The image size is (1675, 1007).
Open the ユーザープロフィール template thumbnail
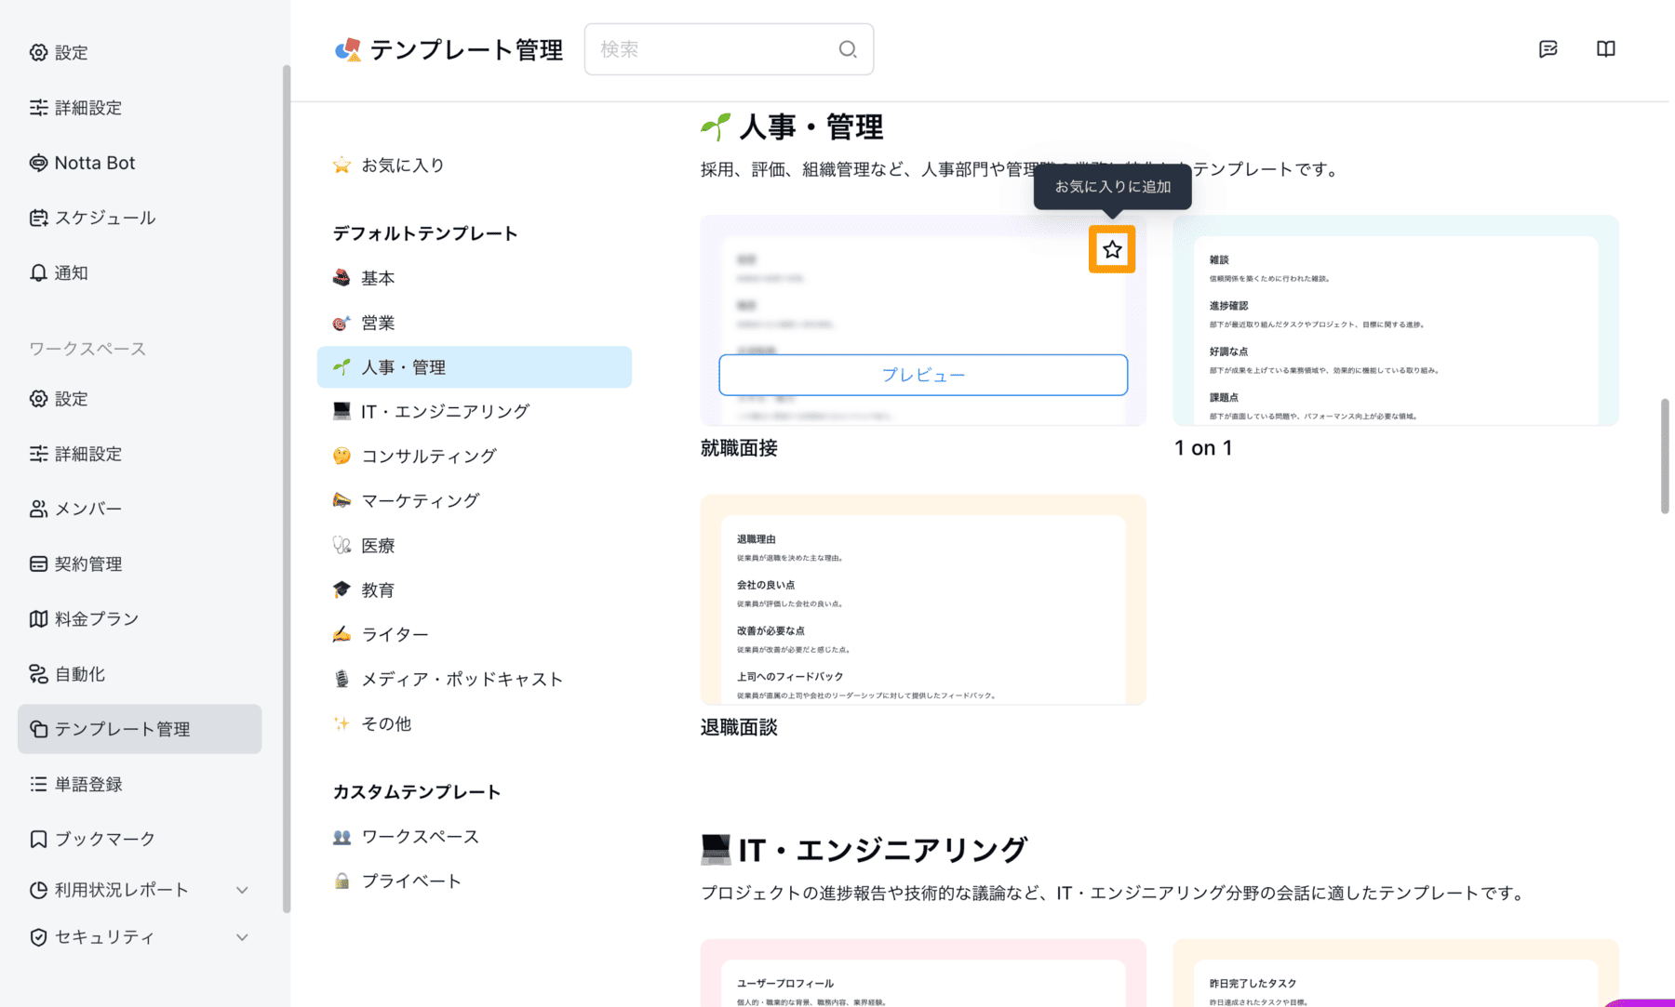point(923,973)
